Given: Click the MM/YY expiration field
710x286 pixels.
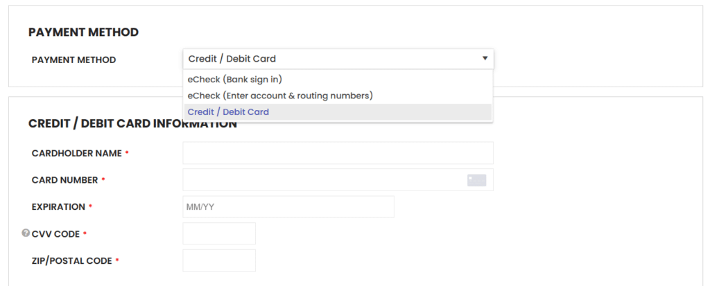Looking at the screenshot, I should 288,207.
